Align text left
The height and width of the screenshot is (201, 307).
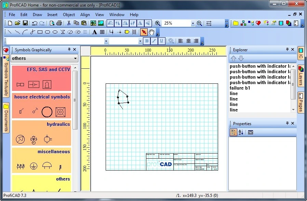(x=181, y=41)
